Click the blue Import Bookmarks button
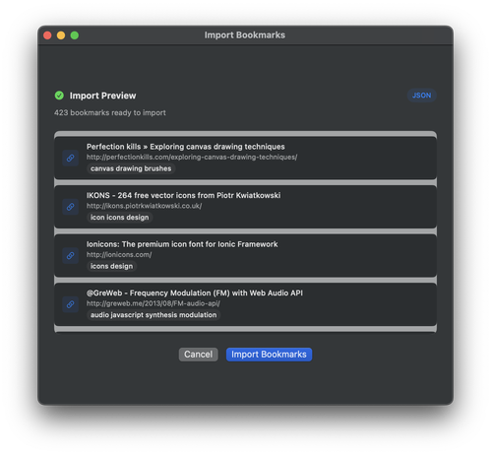Image resolution: width=491 pixels, height=455 pixels. (269, 355)
